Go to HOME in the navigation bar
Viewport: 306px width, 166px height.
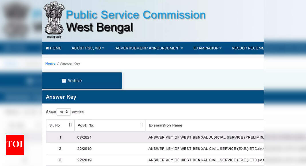click(x=54, y=48)
